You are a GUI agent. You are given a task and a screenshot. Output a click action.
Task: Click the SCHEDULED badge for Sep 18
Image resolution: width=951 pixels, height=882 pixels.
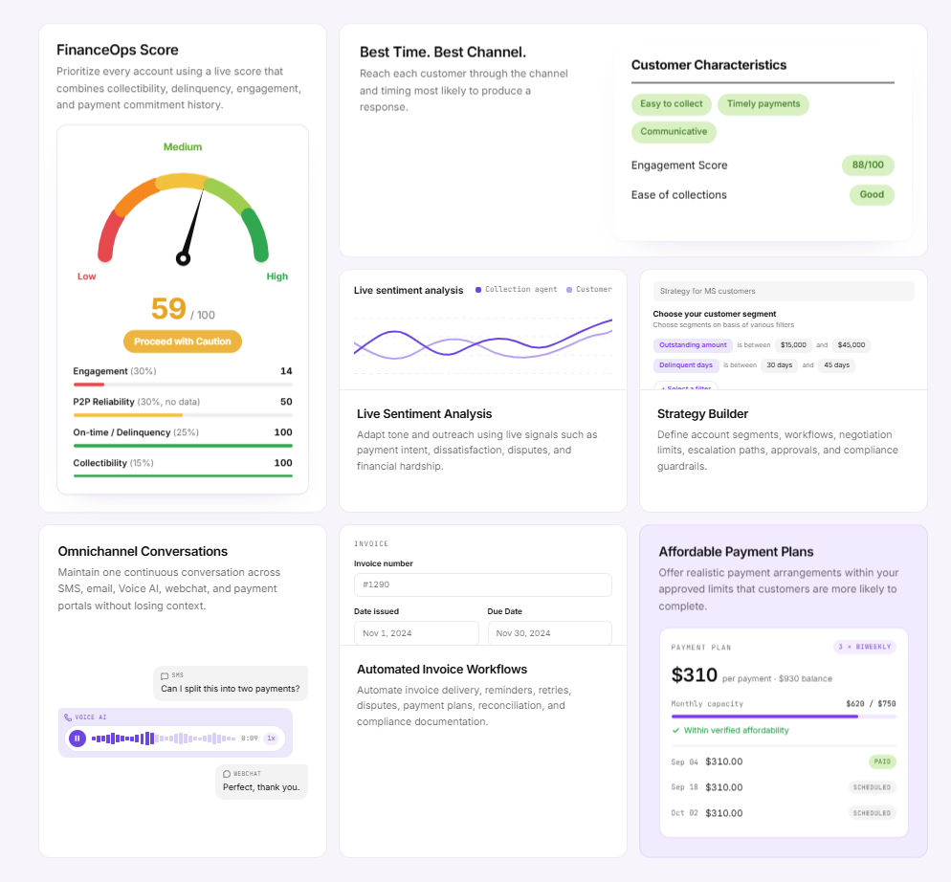(x=873, y=787)
